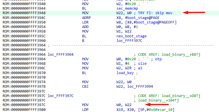This screenshot has width=219, height=112.
Task: Click the ADRP mnemonic
Action: 86,18
